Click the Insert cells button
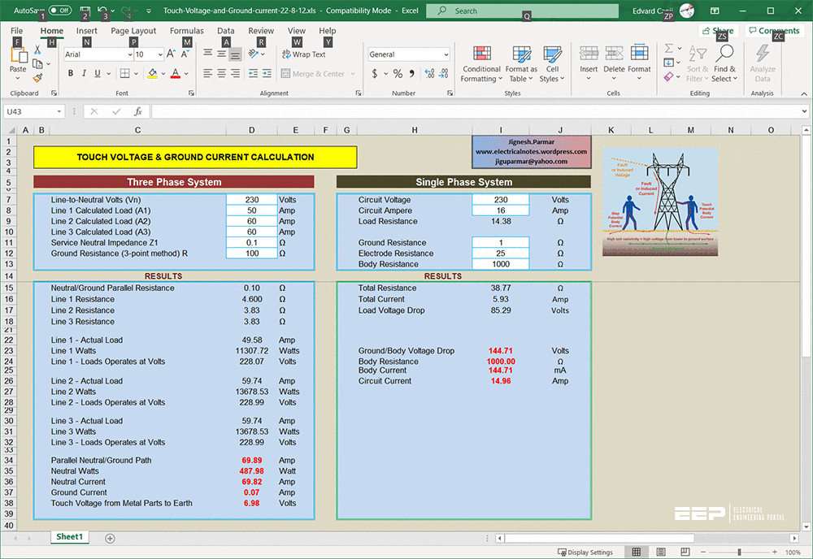The width and height of the screenshot is (813, 559). click(x=589, y=63)
